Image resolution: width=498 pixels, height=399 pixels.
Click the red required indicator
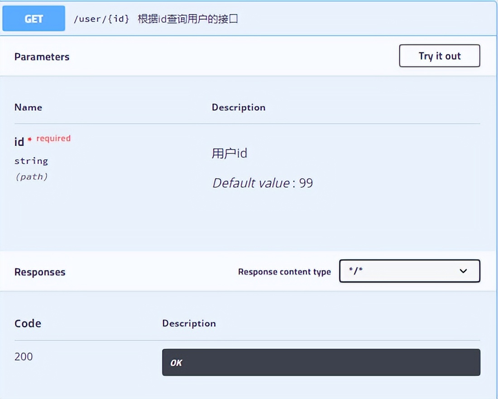point(53,138)
